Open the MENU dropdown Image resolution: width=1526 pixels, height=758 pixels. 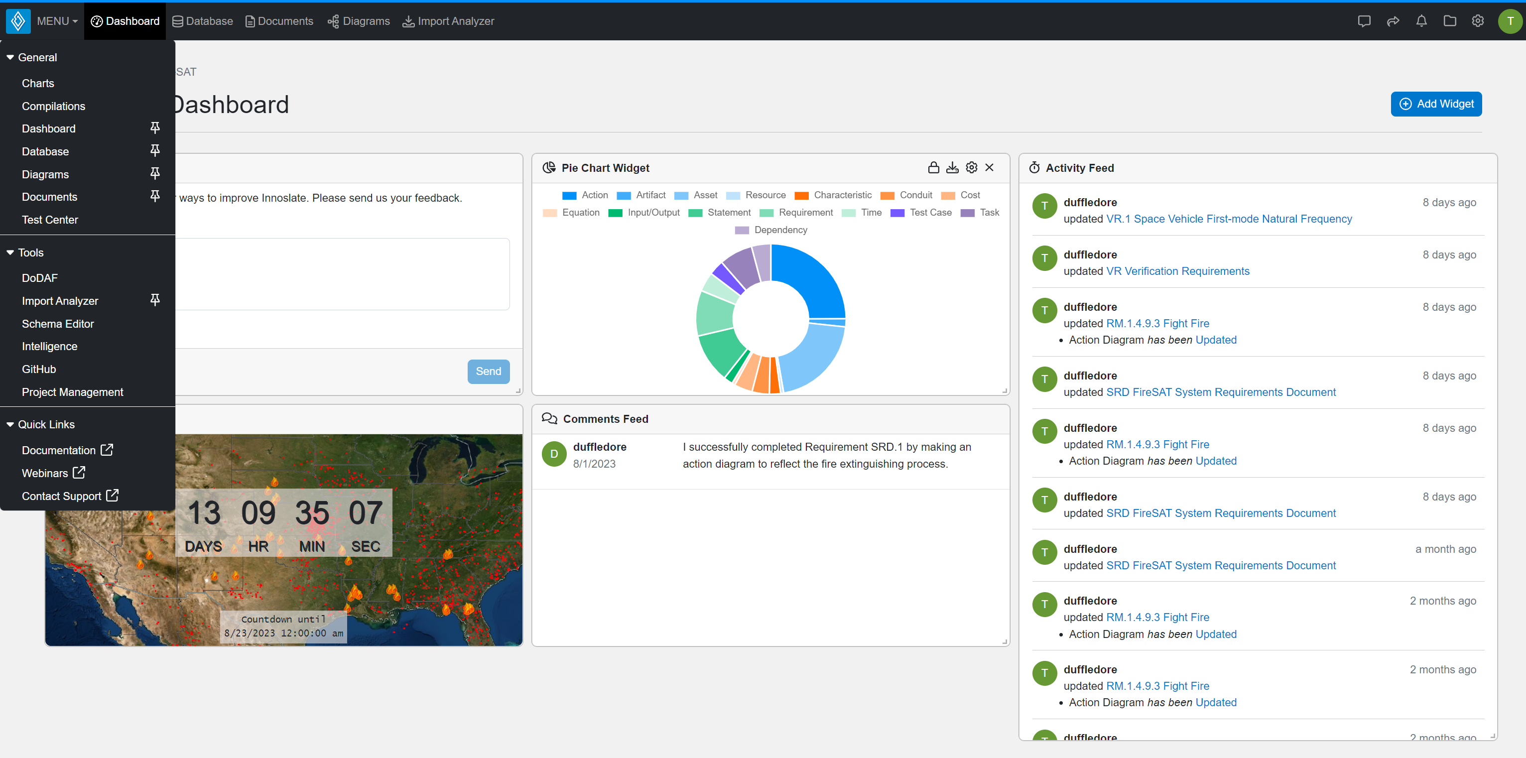pos(56,21)
